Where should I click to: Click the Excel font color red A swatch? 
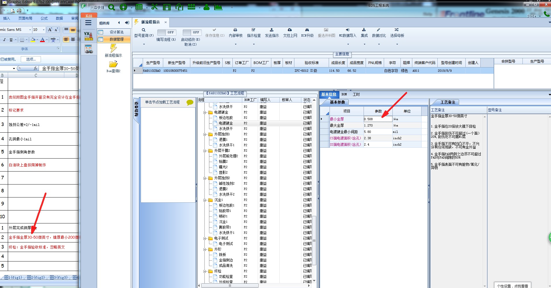(x=42, y=40)
